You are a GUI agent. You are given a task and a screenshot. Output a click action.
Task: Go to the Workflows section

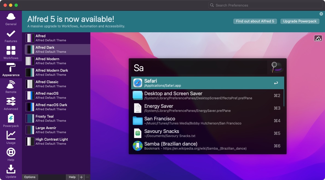pos(11,53)
